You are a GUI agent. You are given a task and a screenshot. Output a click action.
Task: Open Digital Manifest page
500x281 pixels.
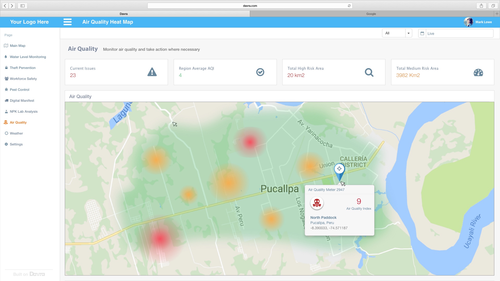[x=22, y=100]
